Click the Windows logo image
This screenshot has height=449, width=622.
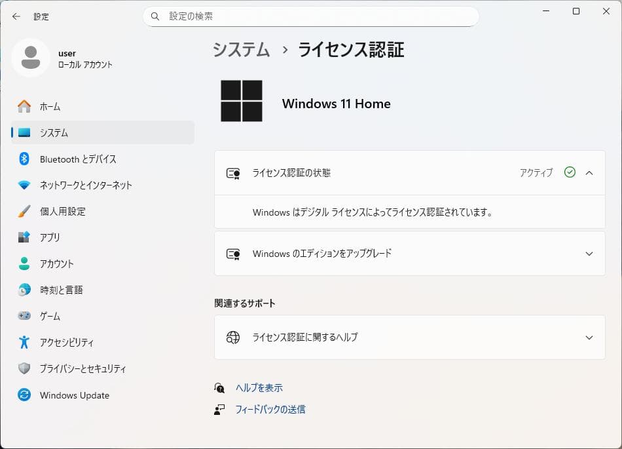242,101
